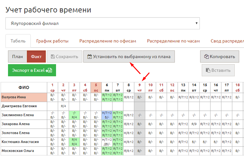
Task: Select day 1 ср column header
Action: pyautogui.click(x=53, y=87)
